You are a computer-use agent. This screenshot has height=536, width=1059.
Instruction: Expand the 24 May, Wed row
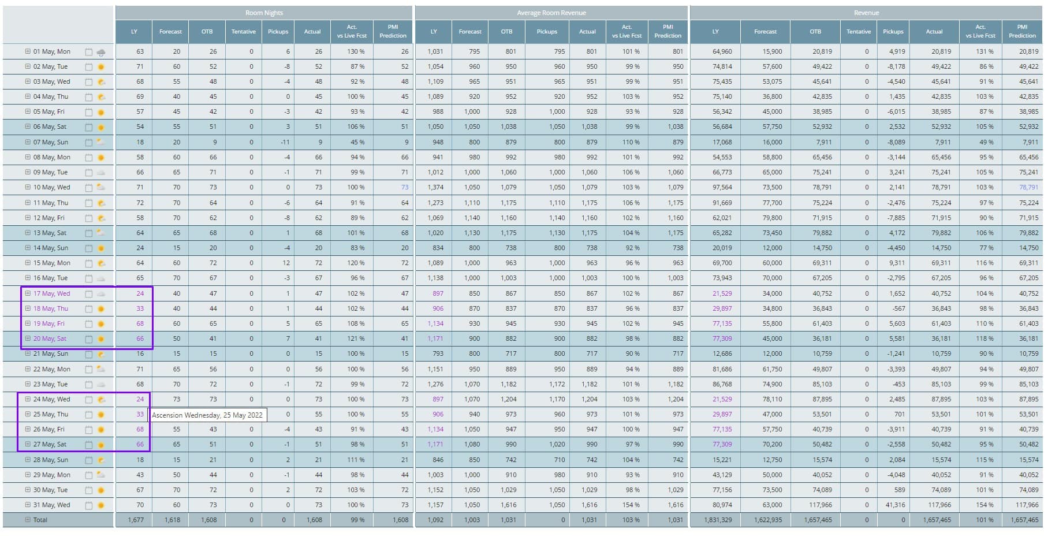click(x=28, y=399)
